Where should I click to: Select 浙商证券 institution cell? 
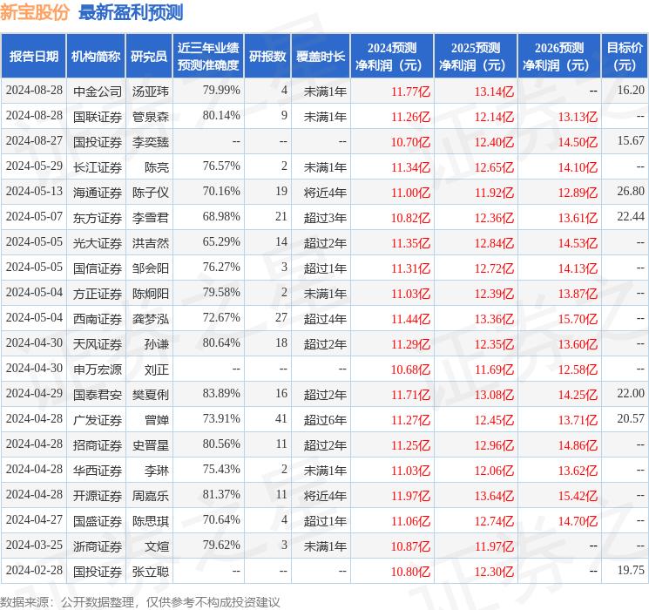coord(98,546)
